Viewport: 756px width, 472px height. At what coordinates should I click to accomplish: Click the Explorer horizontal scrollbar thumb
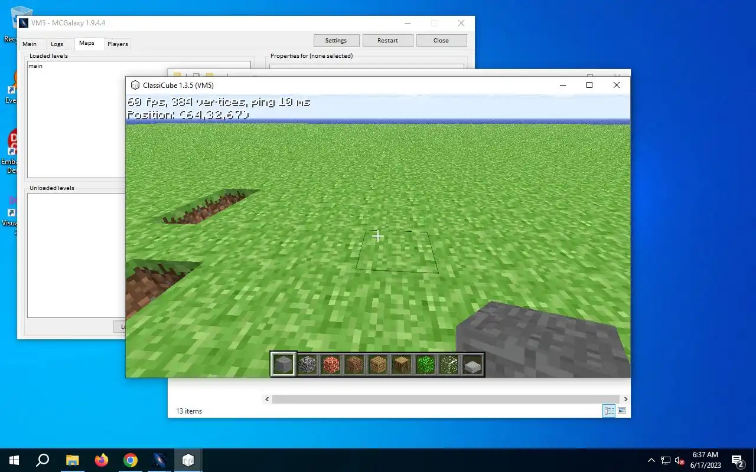click(x=446, y=399)
